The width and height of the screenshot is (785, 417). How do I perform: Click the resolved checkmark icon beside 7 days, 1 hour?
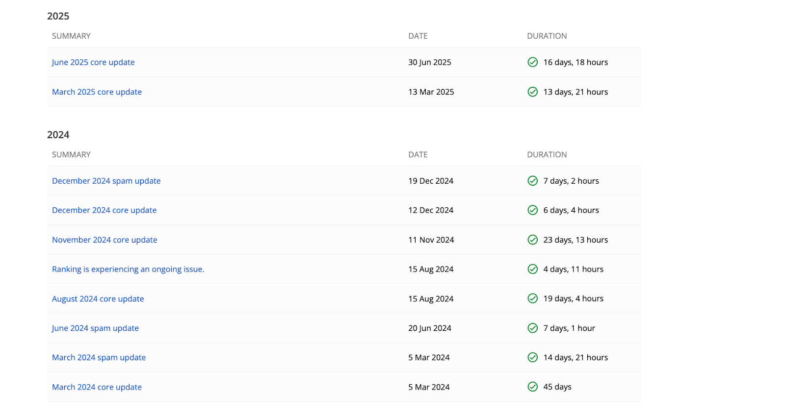pos(532,328)
